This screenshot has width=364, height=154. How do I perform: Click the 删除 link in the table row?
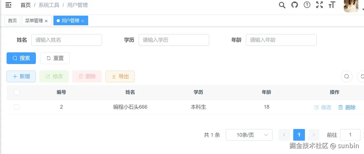coord(347,107)
